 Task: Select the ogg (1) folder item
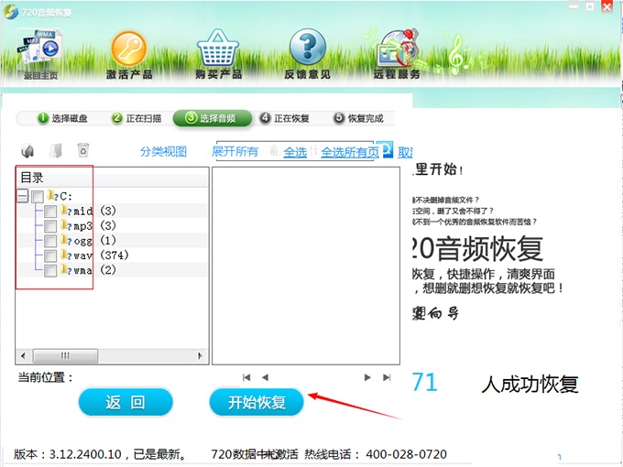82,241
